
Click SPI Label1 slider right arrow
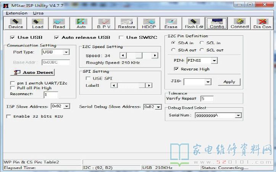149,86
